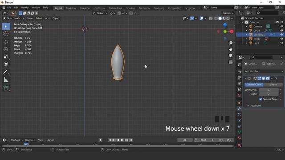
Task: Select Simple subdivision type
Action: [273, 85]
